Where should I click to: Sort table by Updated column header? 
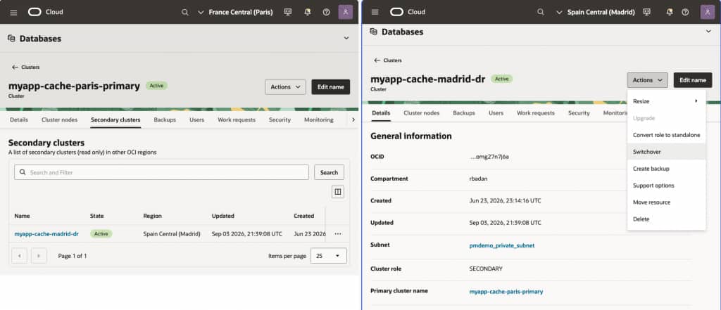coord(223,216)
